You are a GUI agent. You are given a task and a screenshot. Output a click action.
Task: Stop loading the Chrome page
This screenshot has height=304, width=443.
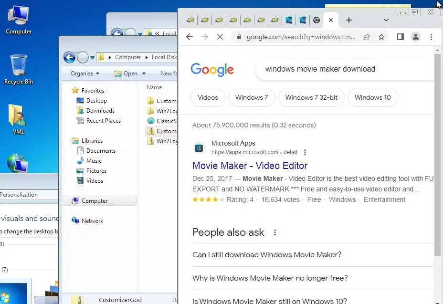click(220, 37)
